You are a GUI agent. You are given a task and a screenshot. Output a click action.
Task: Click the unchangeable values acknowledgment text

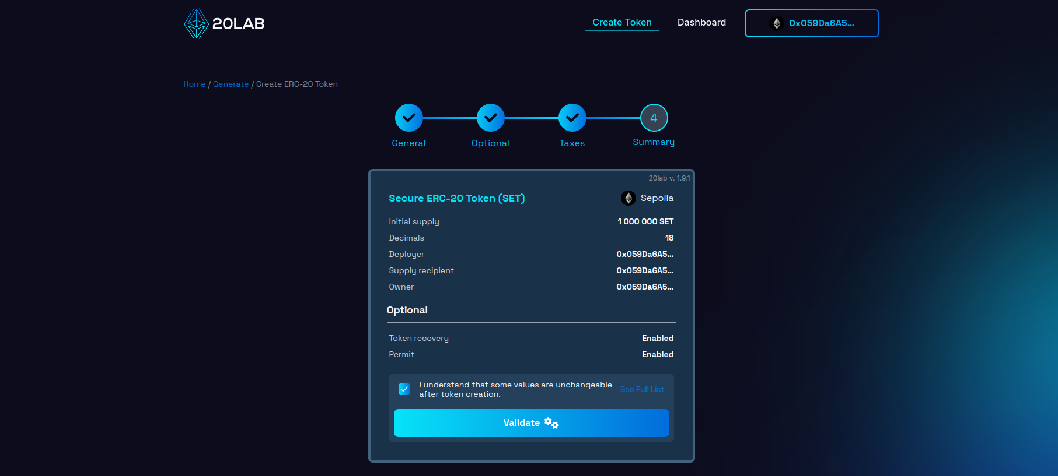click(516, 389)
